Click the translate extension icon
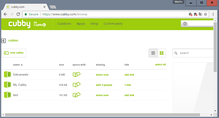The height and width of the screenshot is (118, 219). pyautogui.click(x=200, y=14)
